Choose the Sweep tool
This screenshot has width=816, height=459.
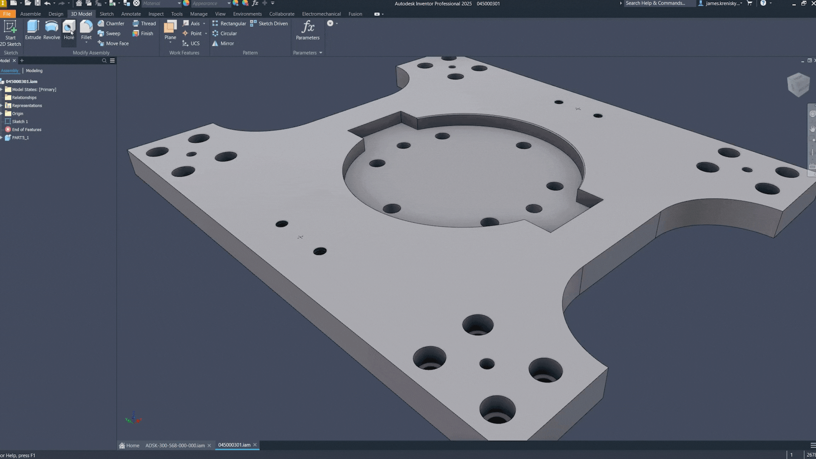(x=109, y=34)
